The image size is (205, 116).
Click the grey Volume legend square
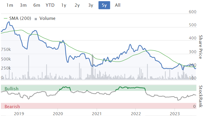click(36, 19)
